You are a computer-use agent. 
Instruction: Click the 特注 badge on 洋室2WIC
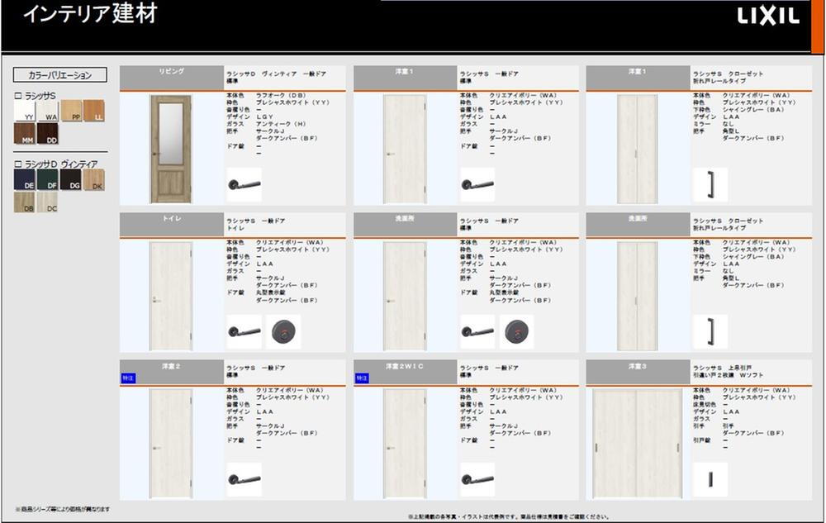[362, 378]
